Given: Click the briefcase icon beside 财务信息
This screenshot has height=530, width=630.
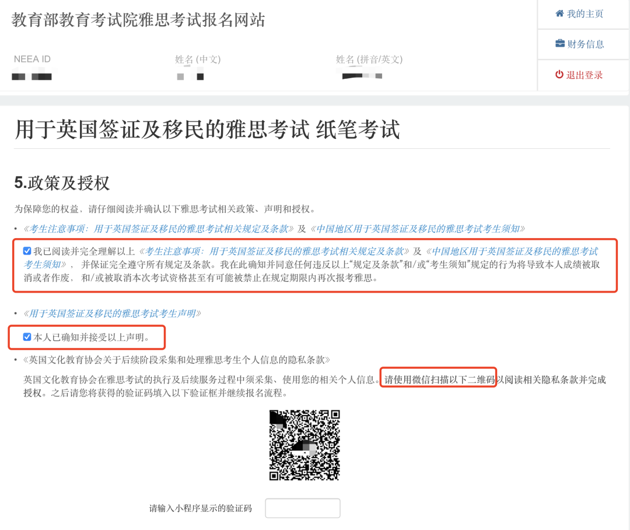Looking at the screenshot, I should [x=559, y=44].
